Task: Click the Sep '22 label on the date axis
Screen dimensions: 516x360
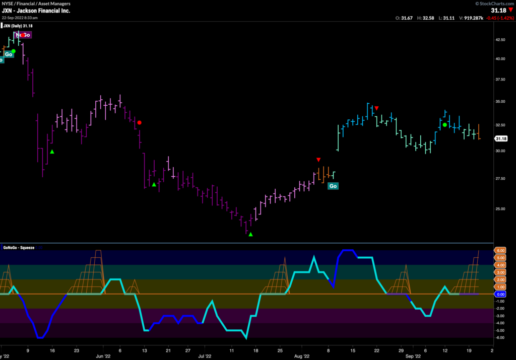Action: tap(413, 355)
